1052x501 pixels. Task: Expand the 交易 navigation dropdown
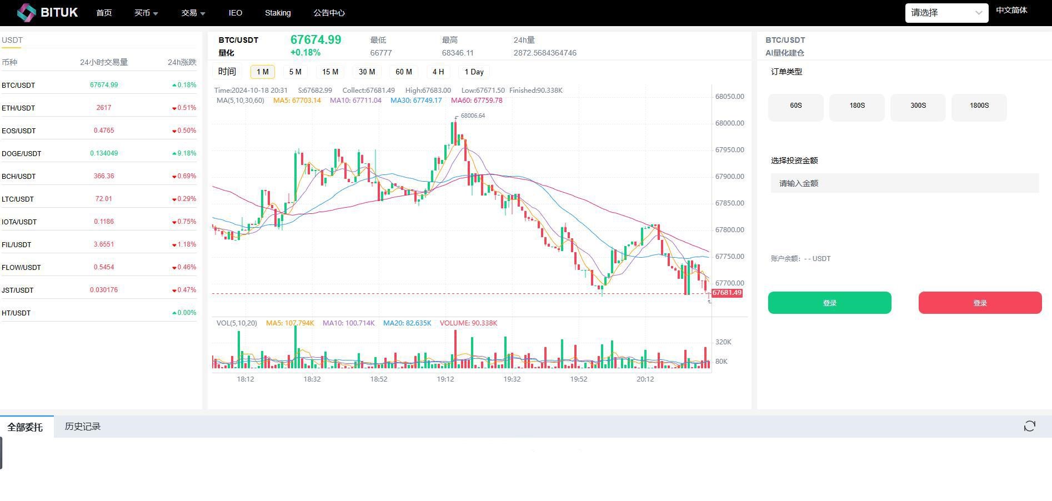(193, 13)
